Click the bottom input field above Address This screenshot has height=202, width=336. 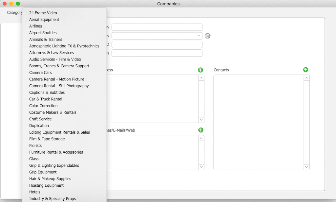pyautogui.click(x=157, y=53)
